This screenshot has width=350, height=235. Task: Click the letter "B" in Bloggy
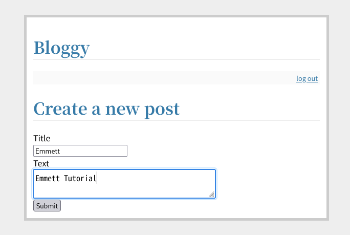(39, 48)
